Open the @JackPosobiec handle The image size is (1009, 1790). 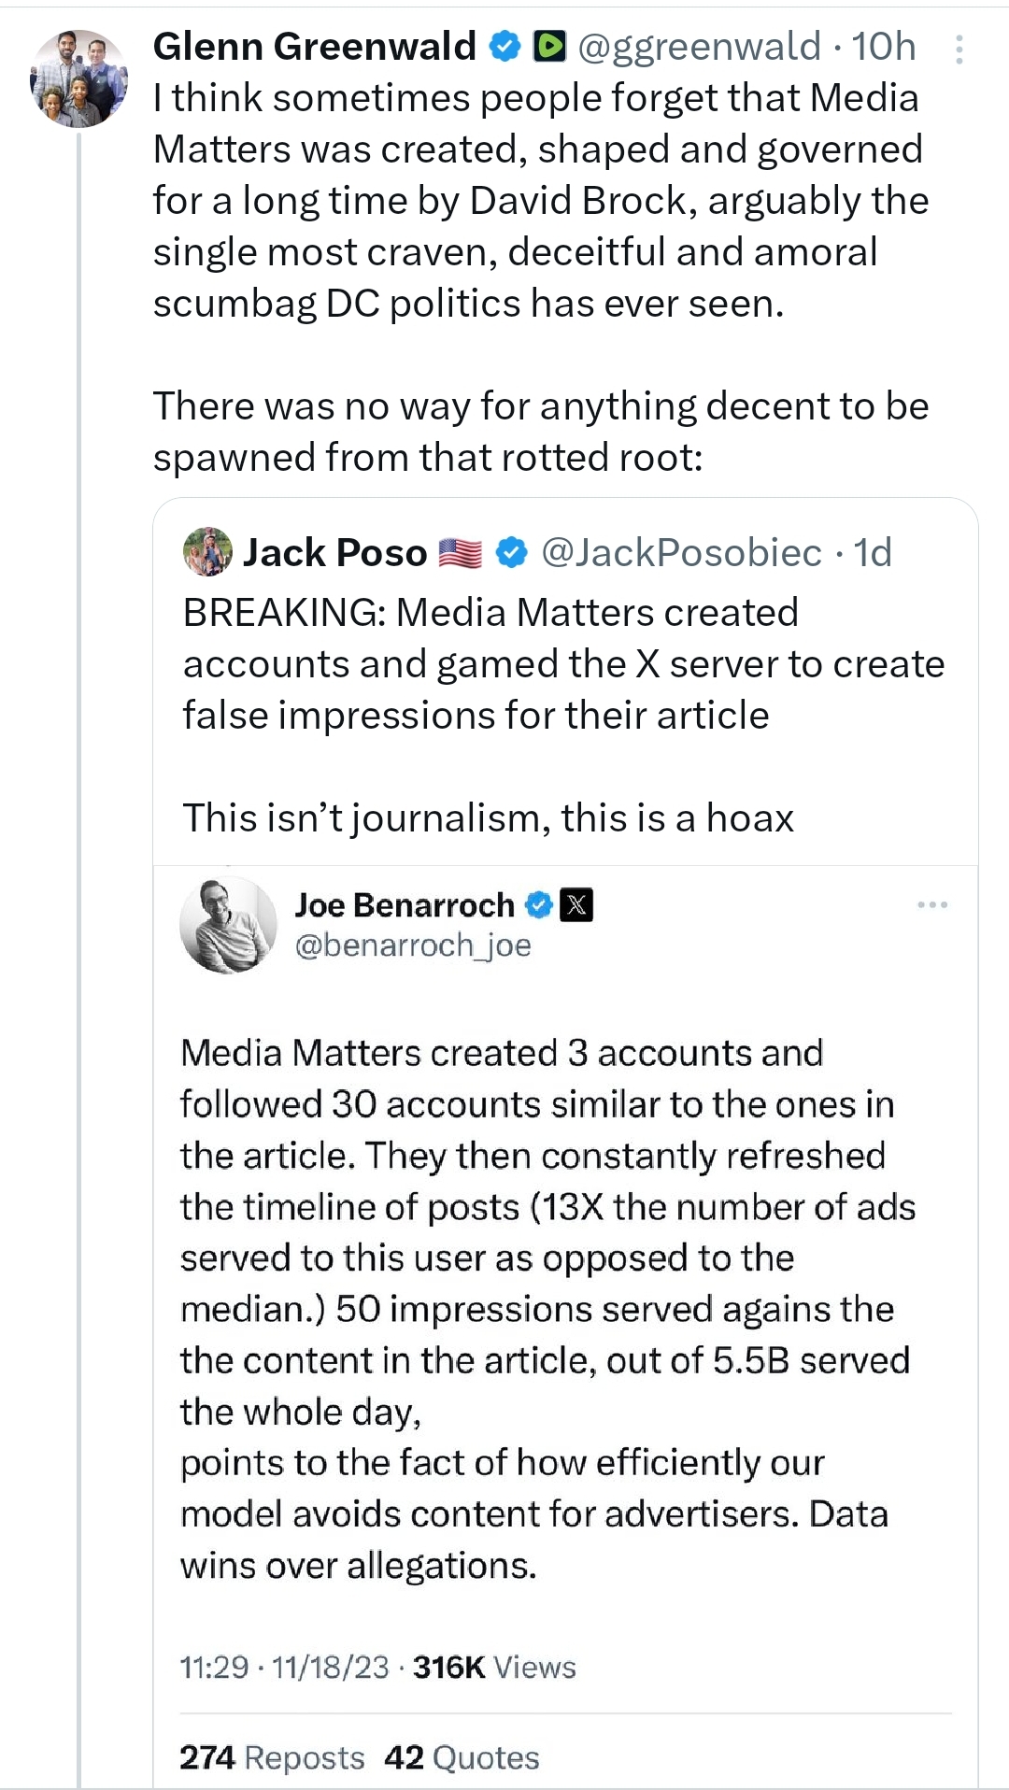(681, 552)
